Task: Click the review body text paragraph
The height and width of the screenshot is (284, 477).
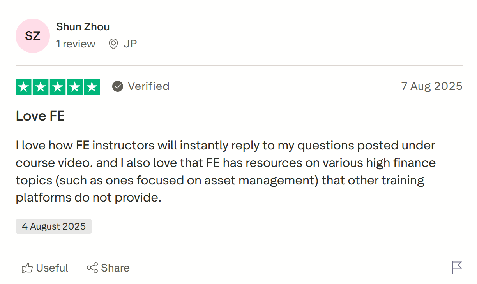Action: [x=225, y=172]
